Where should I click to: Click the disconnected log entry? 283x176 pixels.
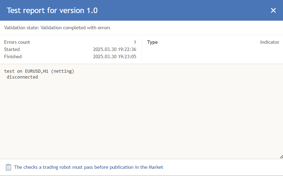coord(22,77)
